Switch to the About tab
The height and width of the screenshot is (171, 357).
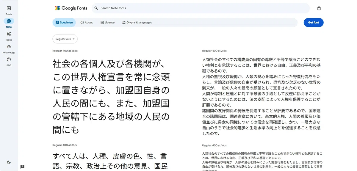click(x=87, y=23)
